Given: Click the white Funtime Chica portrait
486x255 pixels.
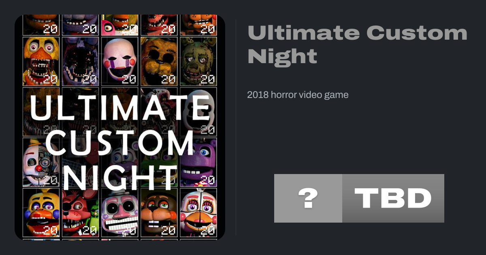Looking at the screenshot, I should tap(198, 212).
